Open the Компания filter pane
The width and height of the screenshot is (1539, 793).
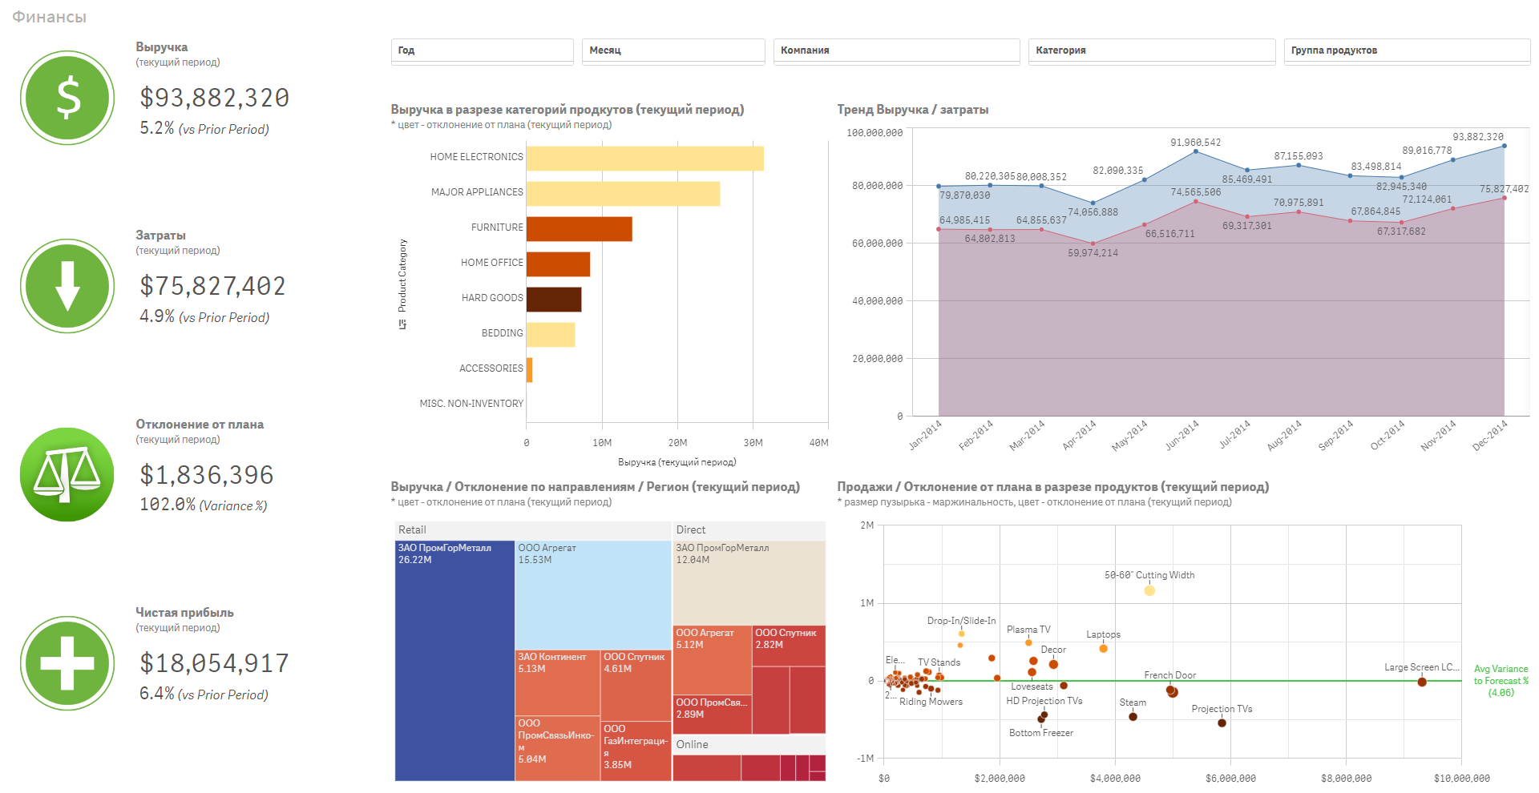click(896, 50)
